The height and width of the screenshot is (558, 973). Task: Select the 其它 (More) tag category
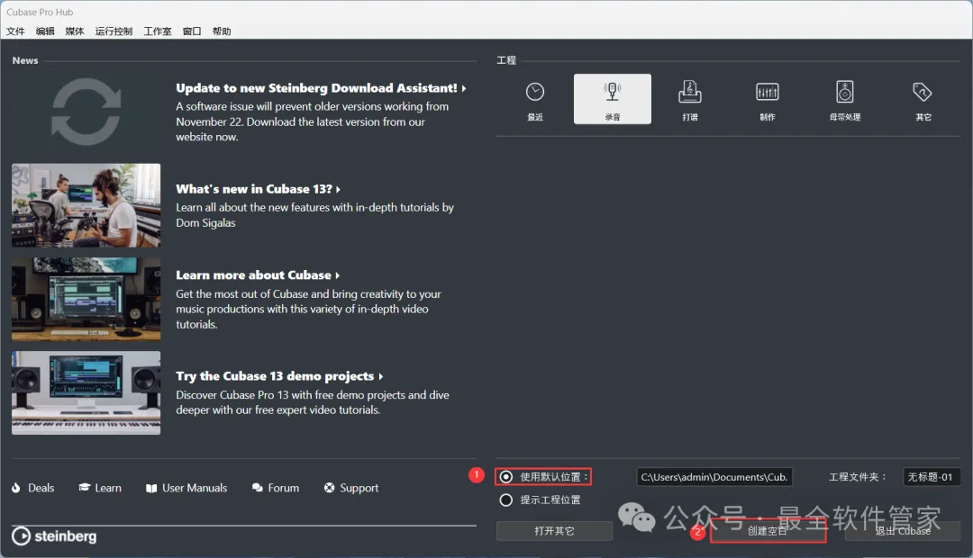[x=923, y=99]
